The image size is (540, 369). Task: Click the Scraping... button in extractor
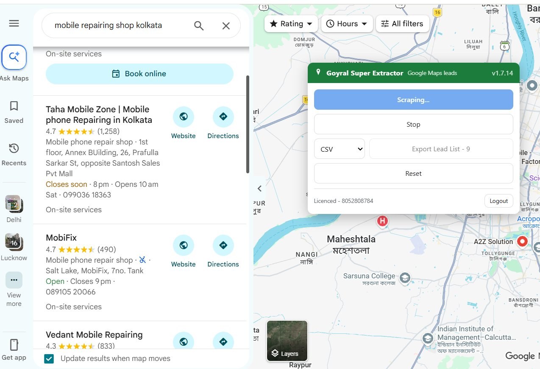tap(413, 100)
